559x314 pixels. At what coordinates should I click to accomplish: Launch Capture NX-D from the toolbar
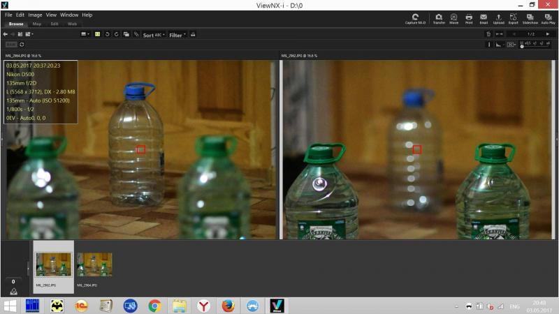pyautogui.click(x=415, y=19)
